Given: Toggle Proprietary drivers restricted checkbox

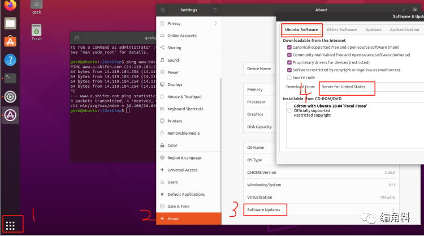Looking at the screenshot, I should coord(289,62).
